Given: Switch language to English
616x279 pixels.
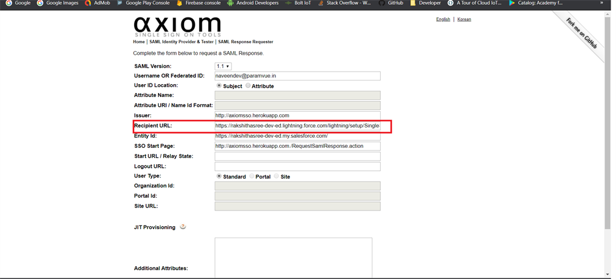Looking at the screenshot, I should [x=443, y=19].
